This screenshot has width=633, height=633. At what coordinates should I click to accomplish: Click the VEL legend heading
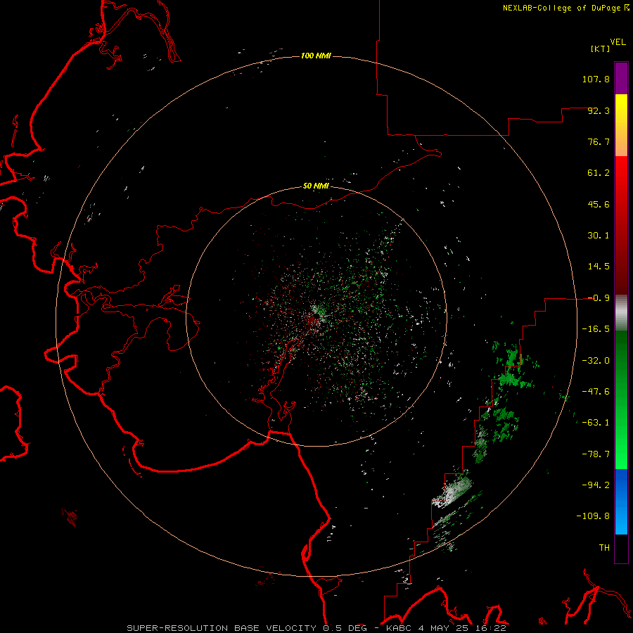point(618,42)
